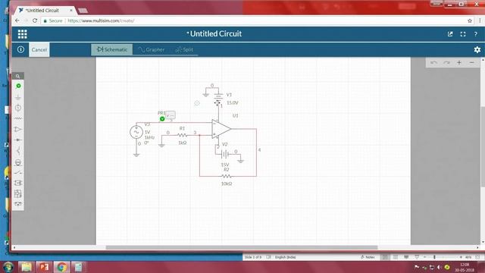Image resolution: width=485 pixels, height=273 pixels.
Task: Click the 15.0V label of V1
Action: tap(233, 103)
